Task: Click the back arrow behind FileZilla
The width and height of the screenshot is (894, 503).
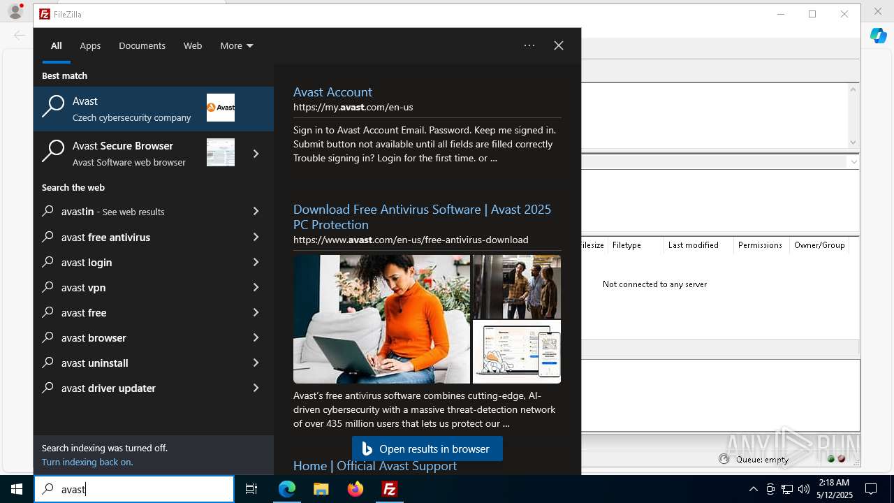Action: pos(18,35)
